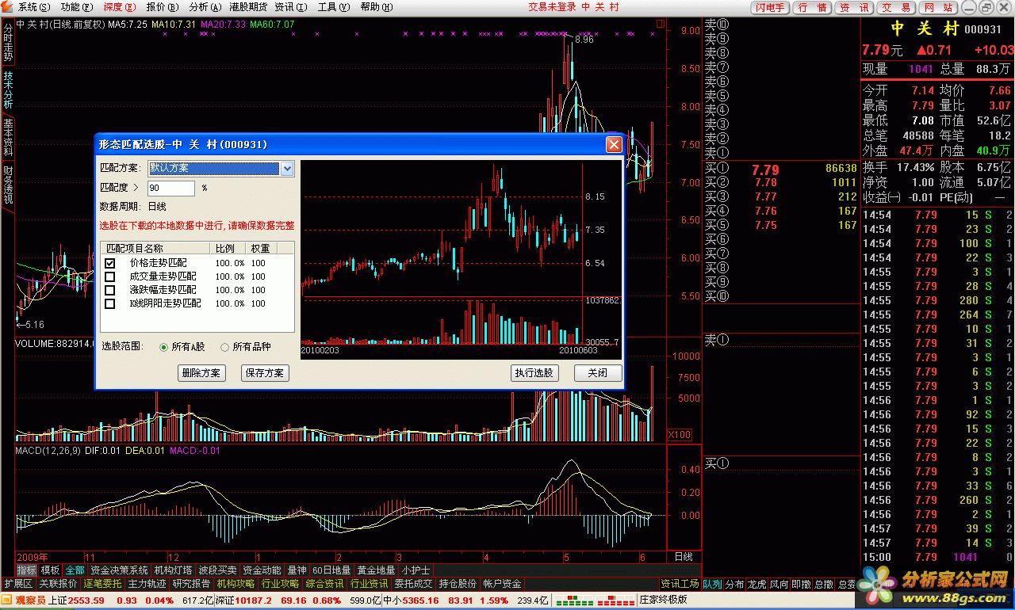Select the 量神 indicator tab
The height and width of the screenshot is (610, 1015).
[297, 570]
